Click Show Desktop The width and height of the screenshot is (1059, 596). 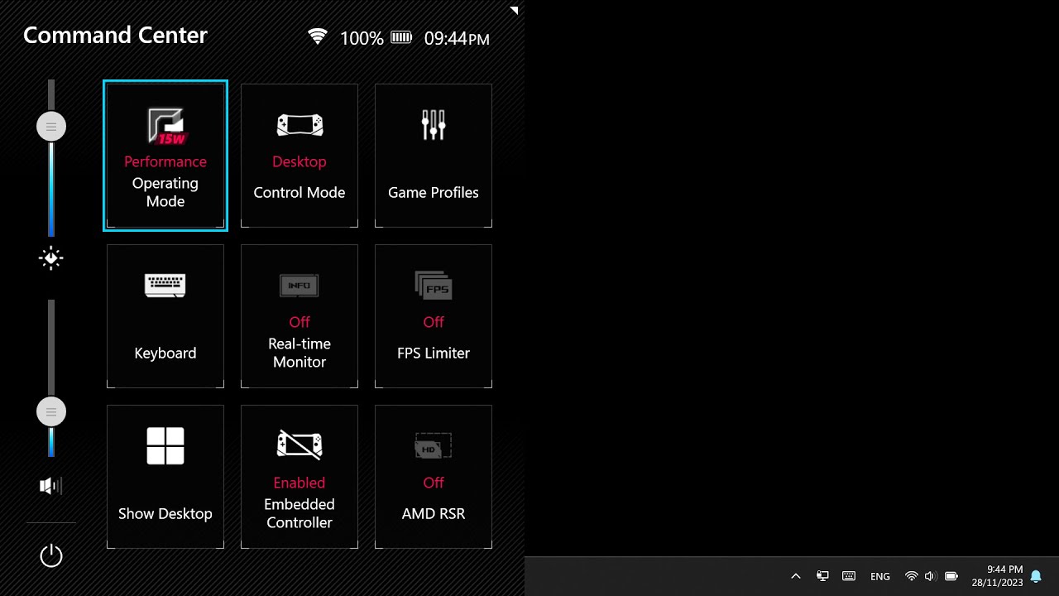(165, 477)
